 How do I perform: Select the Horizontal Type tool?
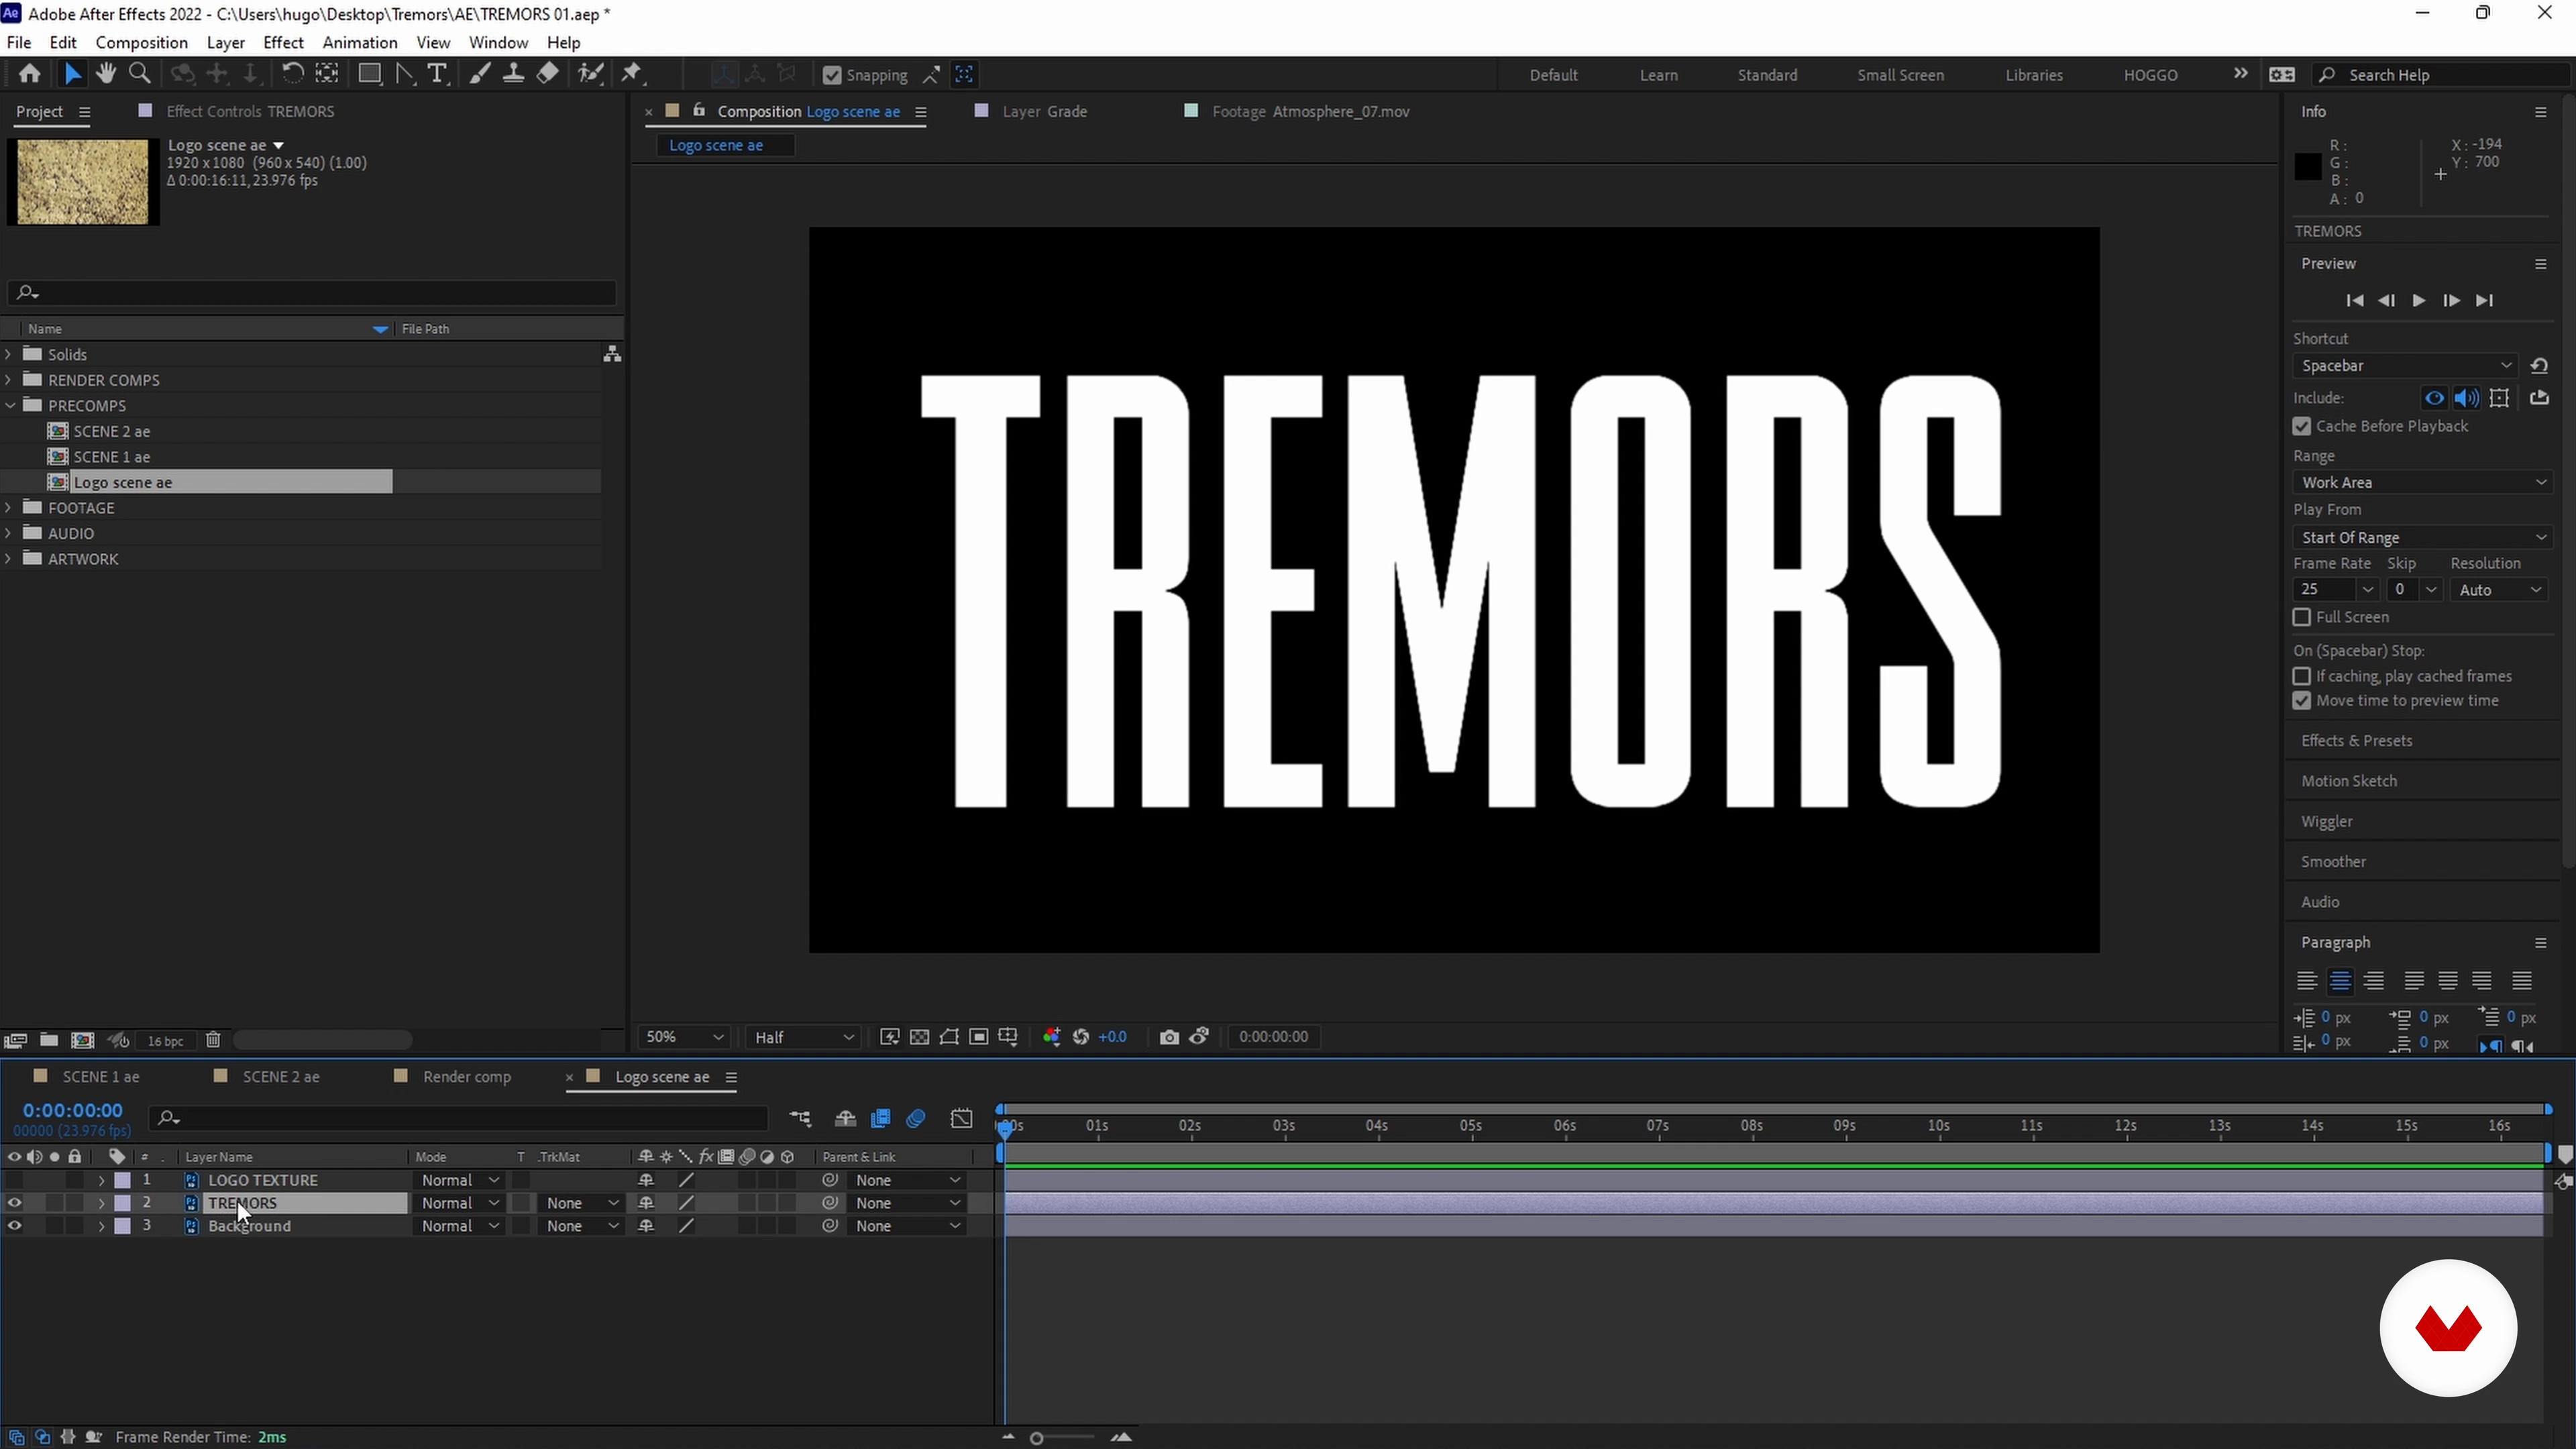tap(437, 74)
